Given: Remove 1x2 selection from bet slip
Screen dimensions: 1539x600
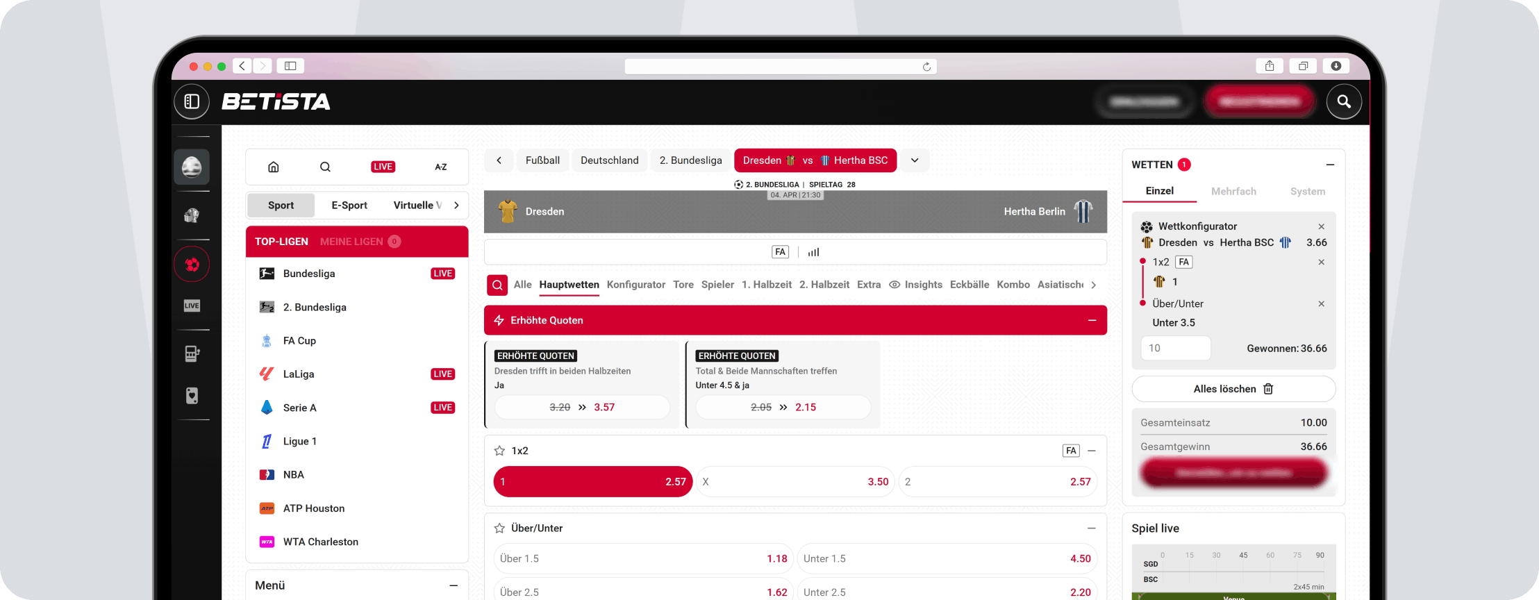Looking at the screenshot, I should click(1322, 262).
